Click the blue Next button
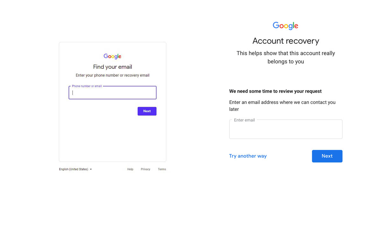 327,156
